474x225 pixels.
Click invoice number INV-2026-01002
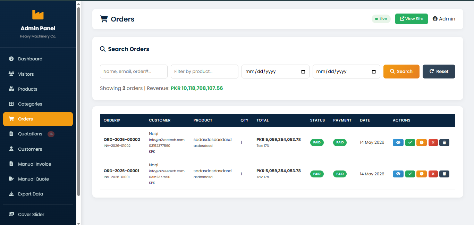[x=117, y=146]
